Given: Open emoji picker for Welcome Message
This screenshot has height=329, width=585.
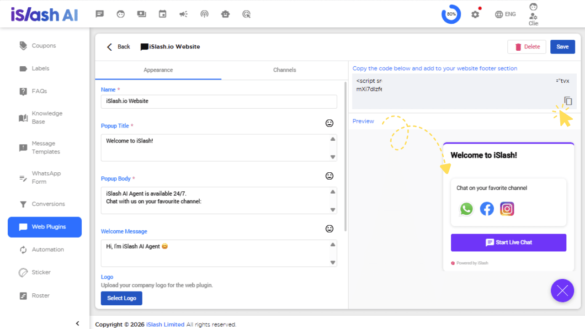Looking at the screenshot, I should 329,228.
